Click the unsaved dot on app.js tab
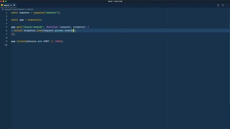 tap(14, 5)
